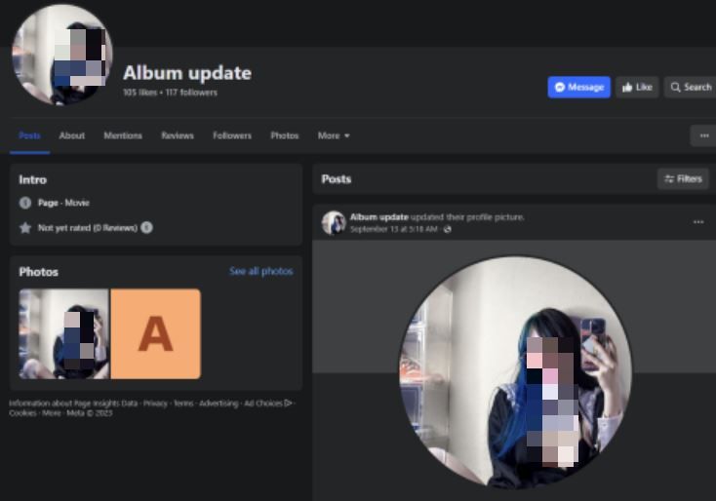The height and width of the screenshot is (501, 716).
Task: Go to the Reviews tab
Action: pos(178,136)
